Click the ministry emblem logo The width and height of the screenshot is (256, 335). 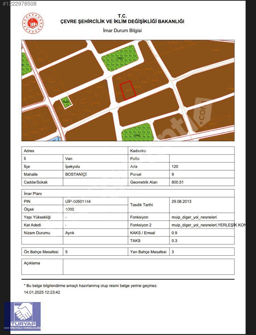click(x=33, y=23)
